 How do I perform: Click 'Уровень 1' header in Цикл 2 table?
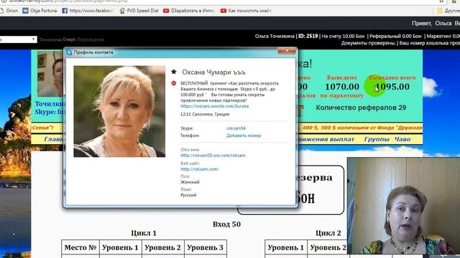click(x=286, y=247)
